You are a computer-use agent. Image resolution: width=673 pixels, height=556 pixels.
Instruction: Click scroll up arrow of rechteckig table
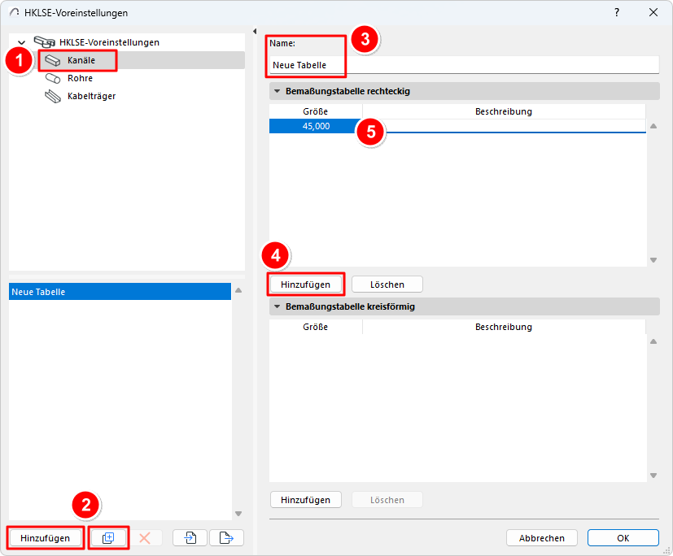click(x=653, y=126)
